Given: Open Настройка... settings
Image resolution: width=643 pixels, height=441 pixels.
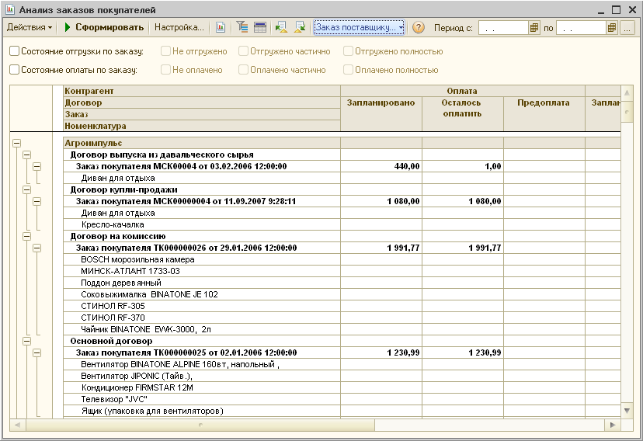Looking at the screenshot, I should 179,27.
